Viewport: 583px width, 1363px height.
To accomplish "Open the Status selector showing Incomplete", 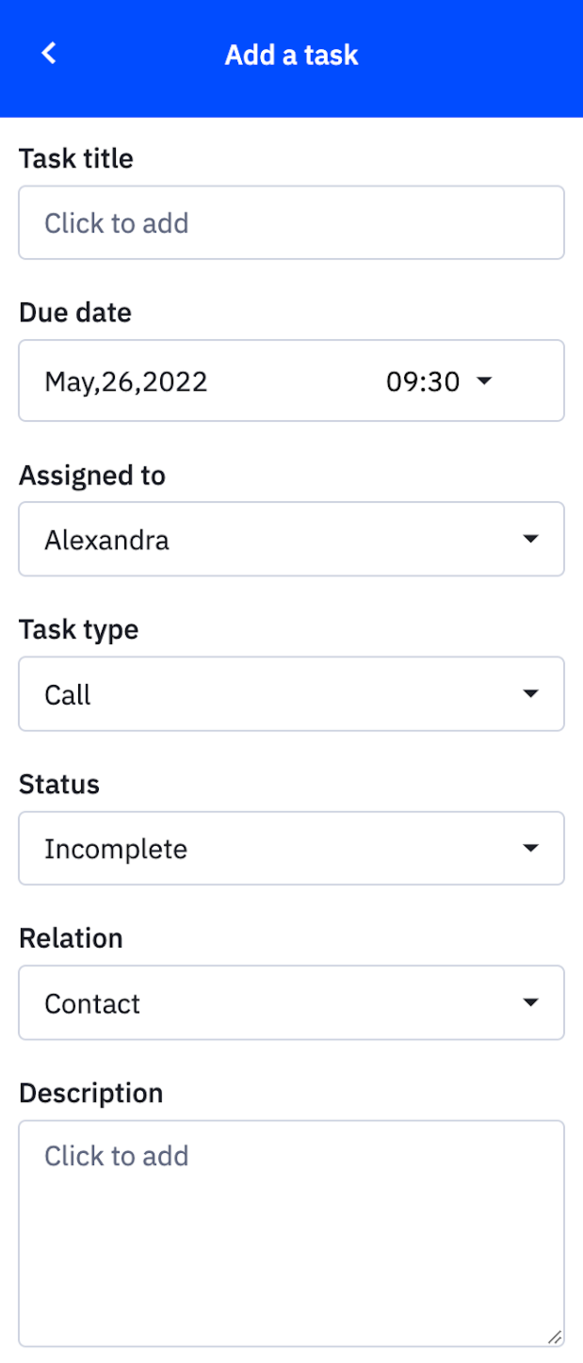I will point(235,848).
